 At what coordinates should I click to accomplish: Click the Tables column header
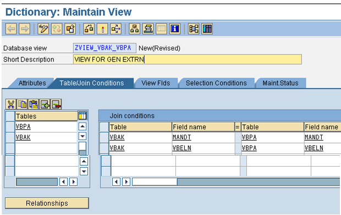[46, 116]
